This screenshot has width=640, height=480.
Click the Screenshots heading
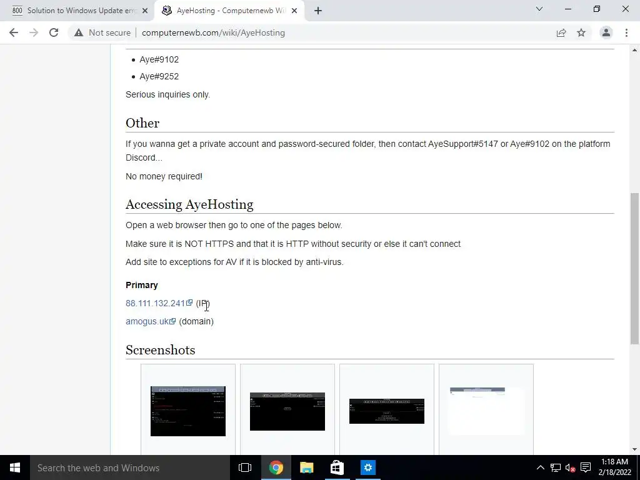pos(161,350)
